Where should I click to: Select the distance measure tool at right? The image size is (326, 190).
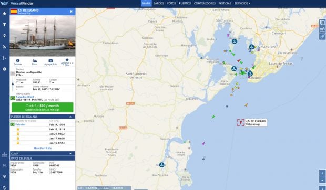322,36
